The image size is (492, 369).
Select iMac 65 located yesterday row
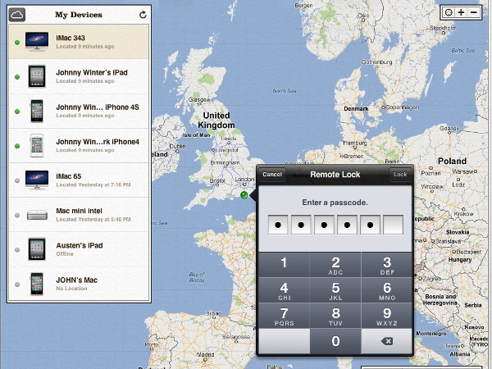pos(79,180)
